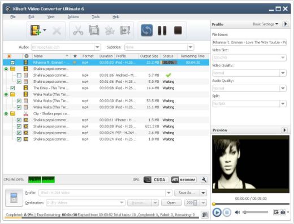The width and height of the screenshot is (294, 224).
Task: Toggle preview full screen icon
Action: 276,212
